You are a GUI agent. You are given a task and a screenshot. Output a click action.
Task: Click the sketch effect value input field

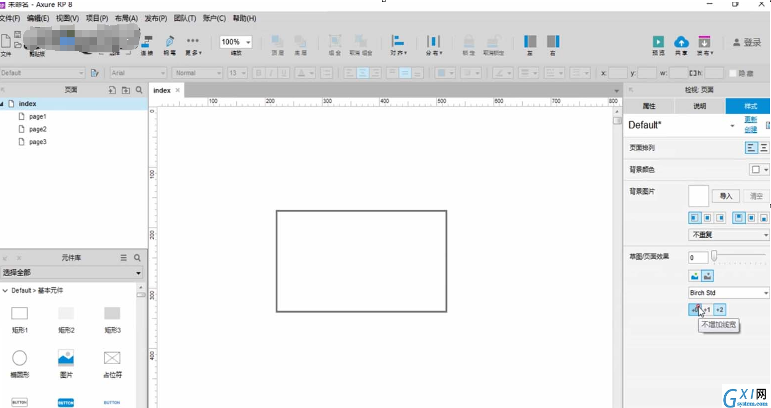point(698,257)
